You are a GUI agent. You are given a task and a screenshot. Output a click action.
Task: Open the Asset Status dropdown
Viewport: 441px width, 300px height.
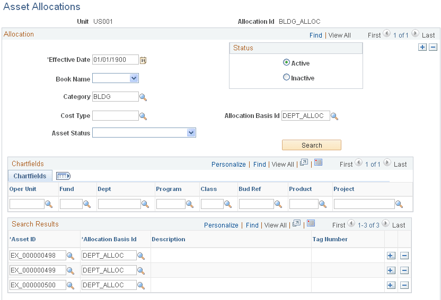191,132
